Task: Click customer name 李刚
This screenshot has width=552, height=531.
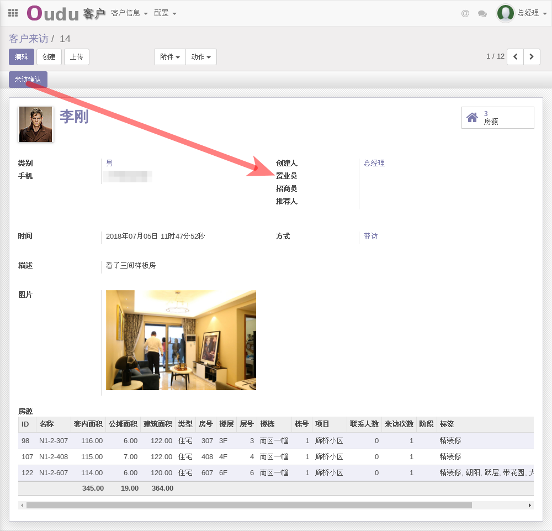Action: click(74, 117)
